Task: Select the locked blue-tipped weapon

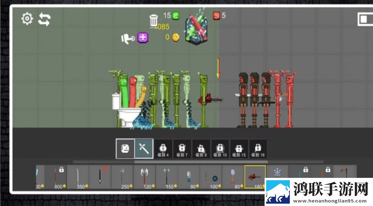Action: pos(299,172)
